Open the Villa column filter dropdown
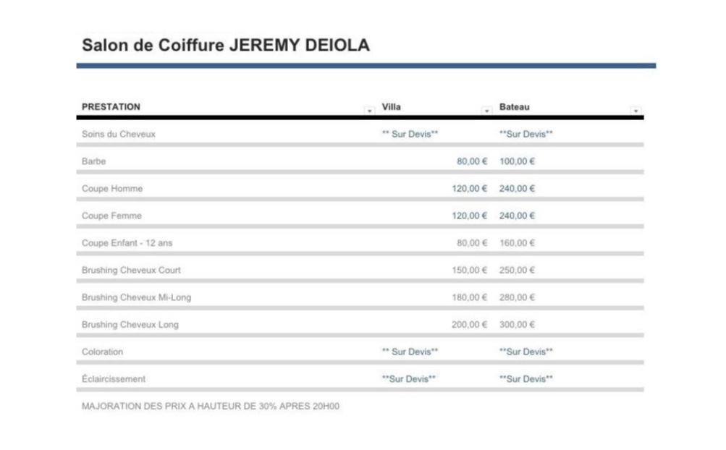The height and width of the screenshot is (450, 726). (x=486, y=111)
